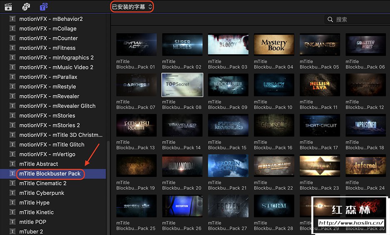The width and height of the screenshot is (390, 235).
Task: Click title icon beside mTuber 2
Action: coord(12,231)
